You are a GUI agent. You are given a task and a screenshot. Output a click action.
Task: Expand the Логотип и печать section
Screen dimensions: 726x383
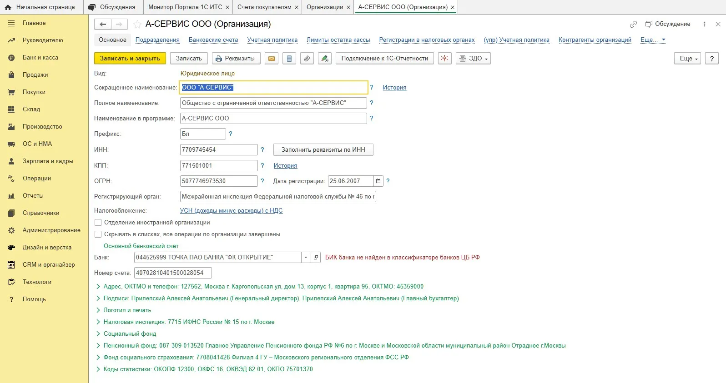(98, 310)
